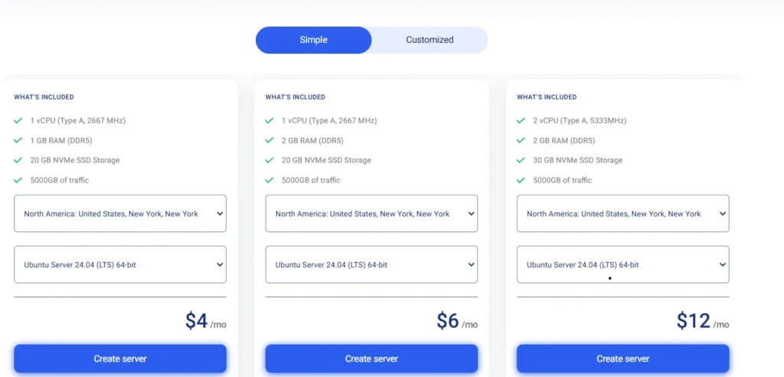Create server for the $4 plan

(120, 359)
